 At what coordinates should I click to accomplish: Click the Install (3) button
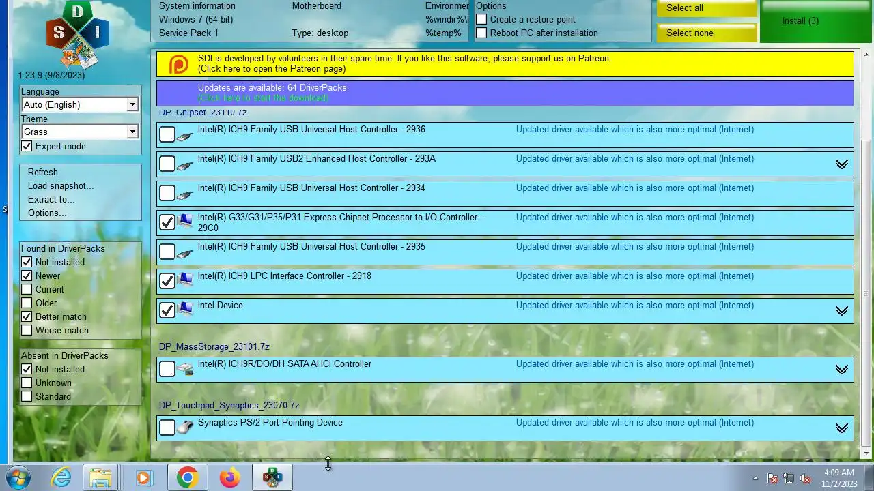pos(816,20)
